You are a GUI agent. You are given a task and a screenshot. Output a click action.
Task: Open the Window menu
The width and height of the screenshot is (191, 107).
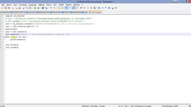(x=77, y=5)
